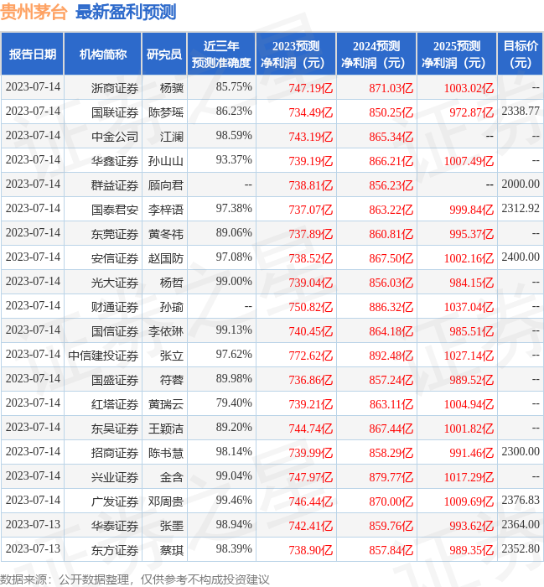Viewport: 544px width, 587px height.
Task: Click the 最新盈利预测 heading
Action: [126, 12]
